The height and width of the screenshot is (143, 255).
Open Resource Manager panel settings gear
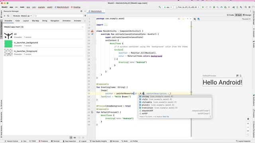pyautogui.click(x=81, y=11)
